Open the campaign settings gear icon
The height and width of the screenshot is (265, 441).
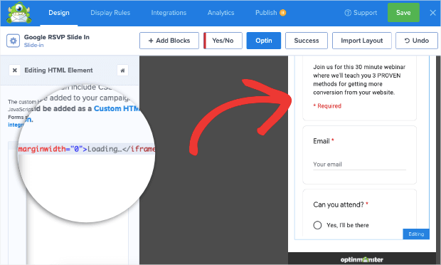click(14, 41)
